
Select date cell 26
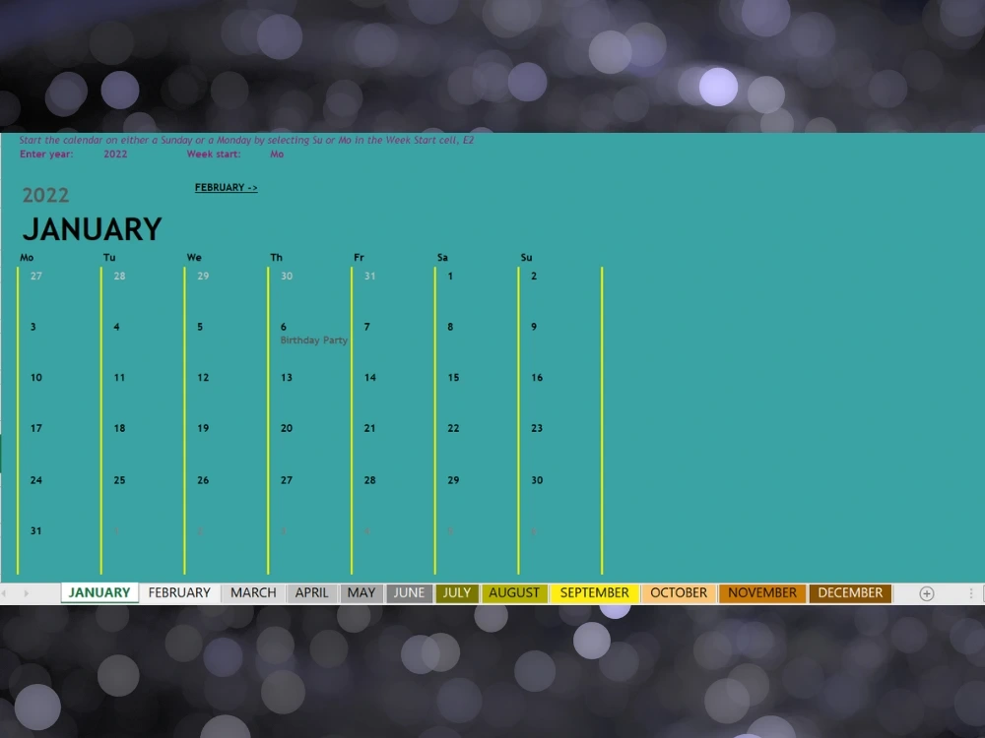coord(203,480)
